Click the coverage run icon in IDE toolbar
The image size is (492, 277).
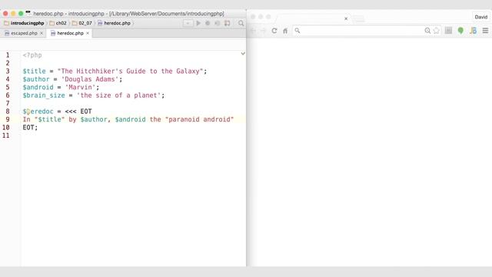(x=217, y=23)
